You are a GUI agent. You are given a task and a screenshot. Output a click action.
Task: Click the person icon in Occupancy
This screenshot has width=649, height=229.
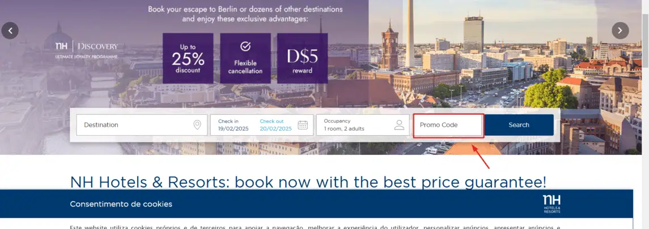[x=399, y=125]
